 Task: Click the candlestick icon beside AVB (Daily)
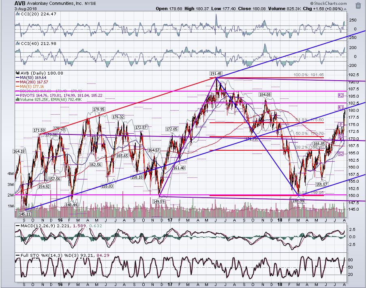pyautogui.click(x=17, y=73)
